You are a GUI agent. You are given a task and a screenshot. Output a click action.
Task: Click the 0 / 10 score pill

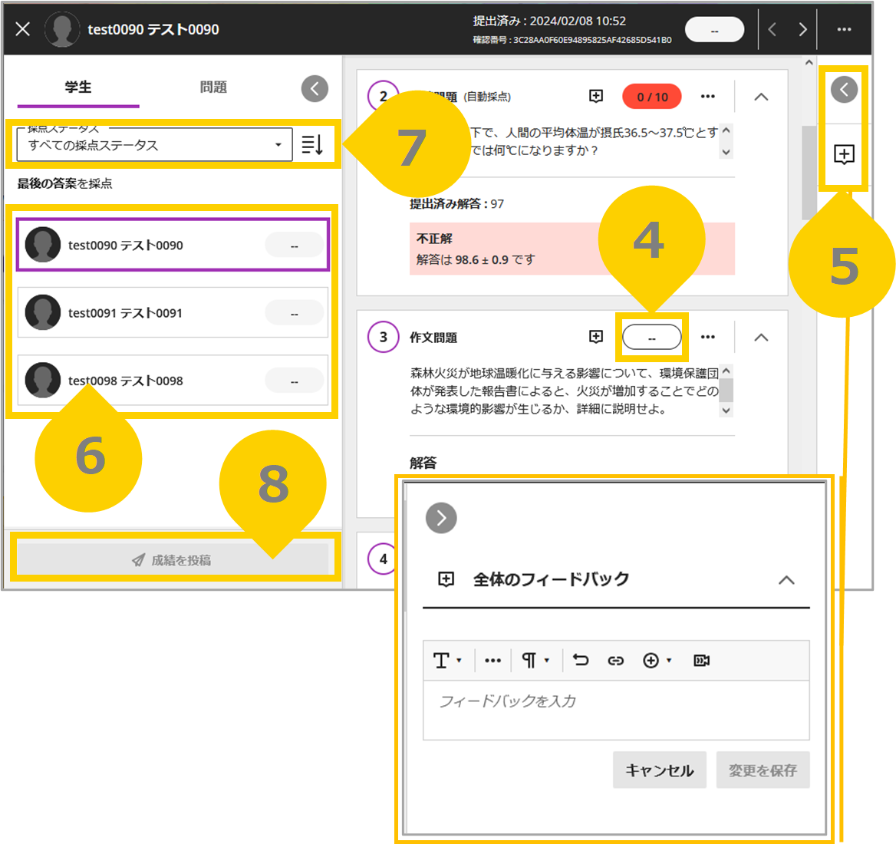(x=652, y=97)
